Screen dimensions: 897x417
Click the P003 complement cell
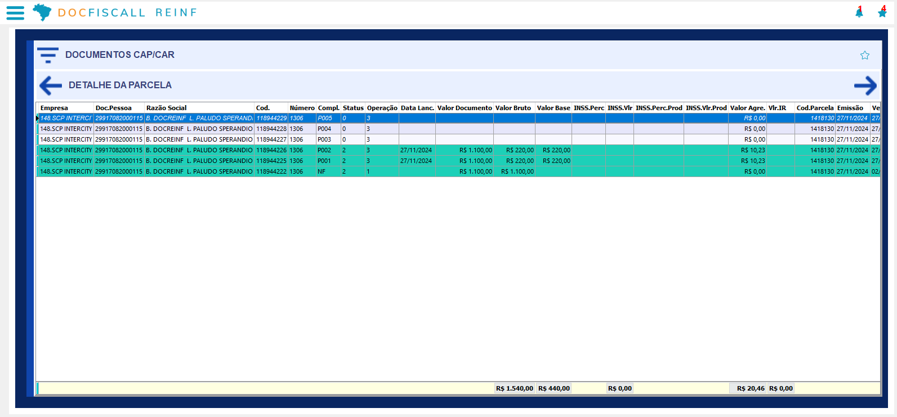pyautogui.click(x=328, y=140)
